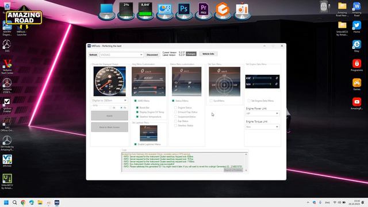Open the Twitter Home desktop shortcut
The image size is (368, 207).
[356, 27]
